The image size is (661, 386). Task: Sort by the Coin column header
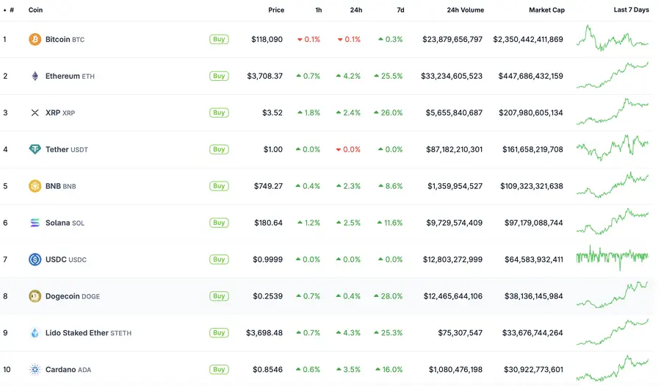(x=35, y=10)
